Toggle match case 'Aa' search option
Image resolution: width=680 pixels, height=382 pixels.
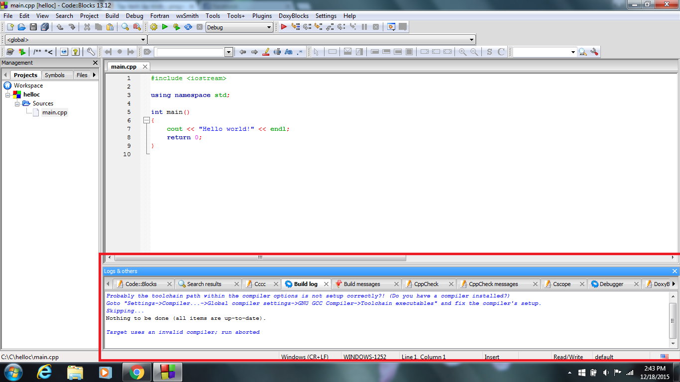pos(288,52)
